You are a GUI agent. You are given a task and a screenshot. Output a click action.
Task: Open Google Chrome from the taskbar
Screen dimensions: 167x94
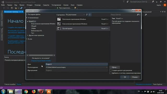(26, 92)
